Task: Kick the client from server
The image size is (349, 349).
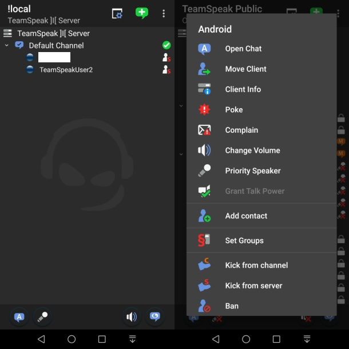Action: point(261,285)
